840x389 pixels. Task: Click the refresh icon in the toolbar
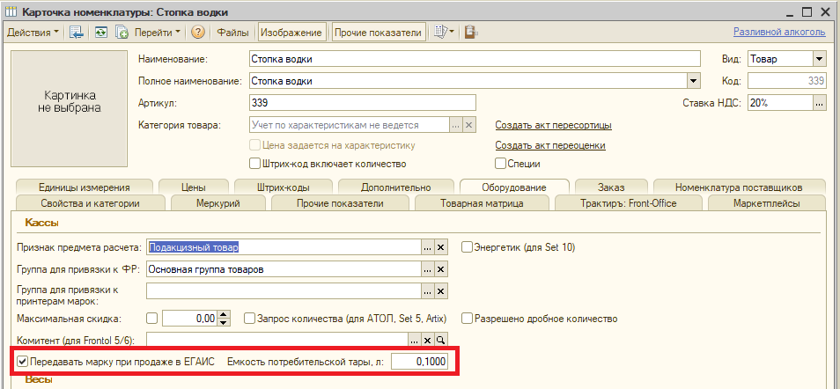pyautogui.click(x=101, y=33)
